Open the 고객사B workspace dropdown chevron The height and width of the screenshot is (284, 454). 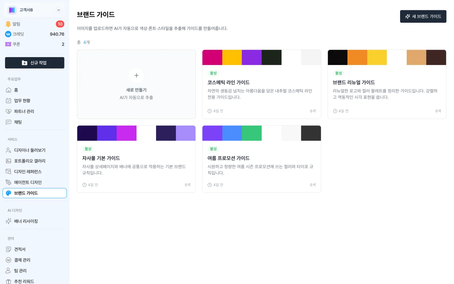(x=58, y=10)
